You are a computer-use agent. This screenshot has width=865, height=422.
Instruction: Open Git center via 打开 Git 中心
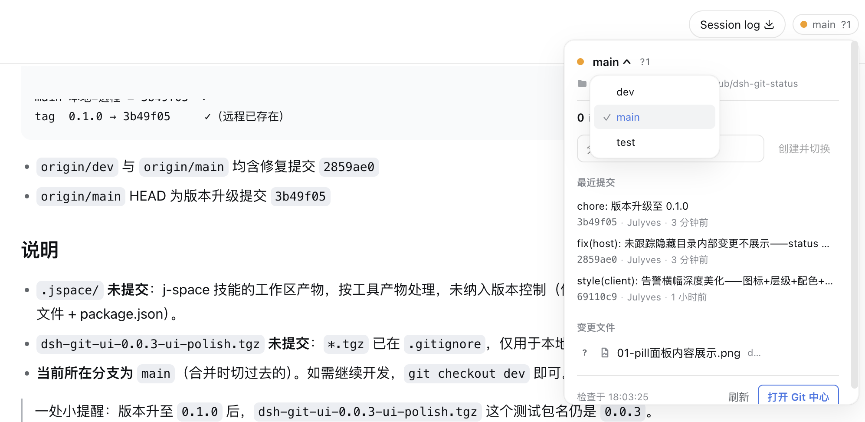(798, 396)
